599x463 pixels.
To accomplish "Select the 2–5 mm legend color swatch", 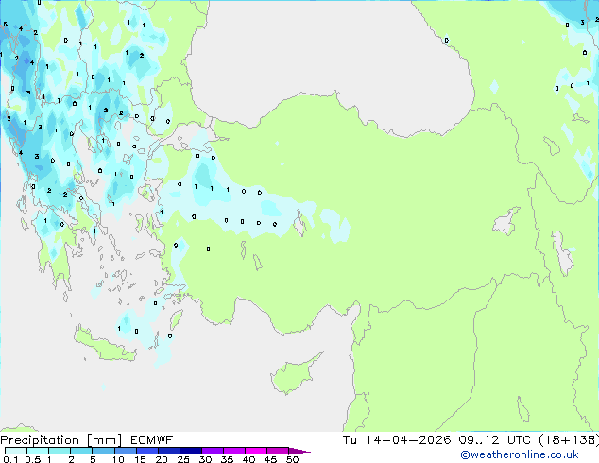I will pos(81,451).
